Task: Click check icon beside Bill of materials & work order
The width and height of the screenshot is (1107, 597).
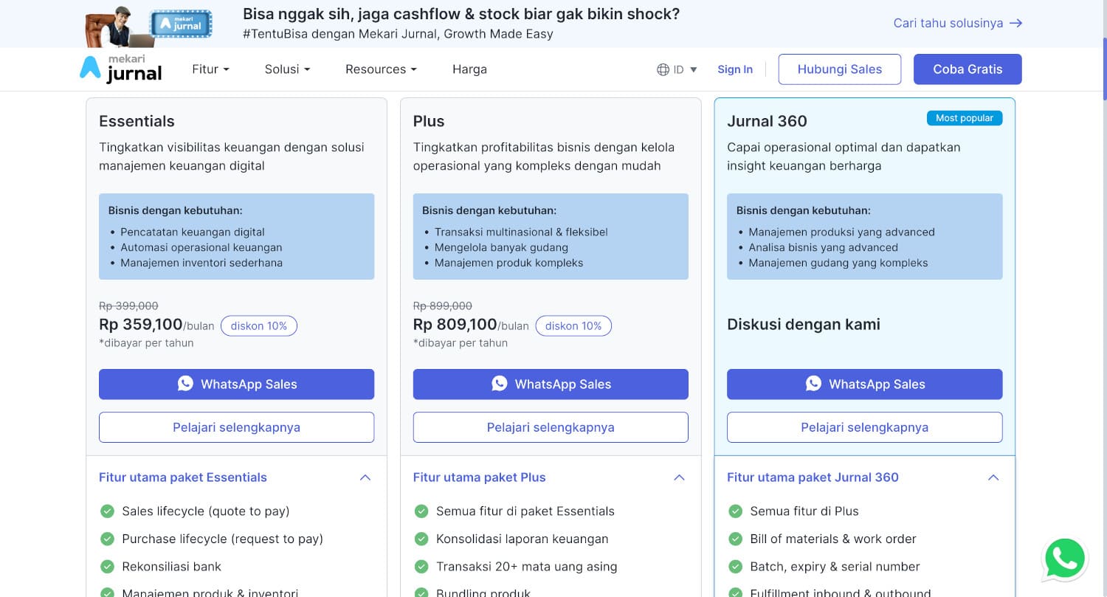Action: tap(735, 539)
